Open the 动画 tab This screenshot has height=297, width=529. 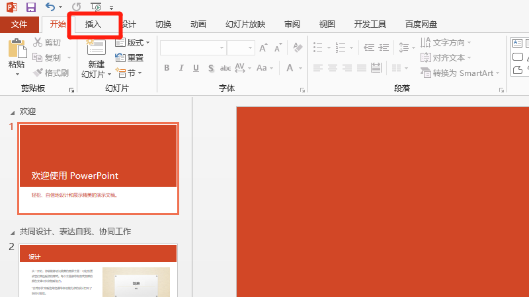[198, 24]
